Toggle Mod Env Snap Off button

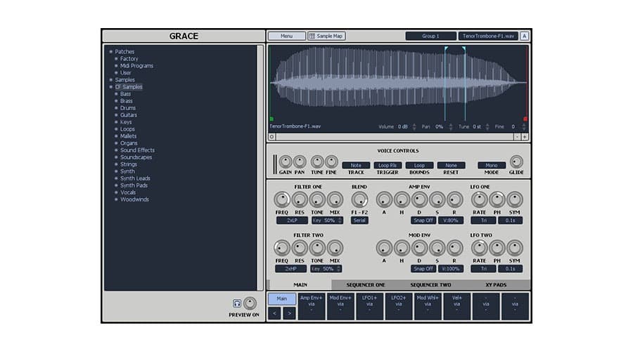[x=423, y=269]
